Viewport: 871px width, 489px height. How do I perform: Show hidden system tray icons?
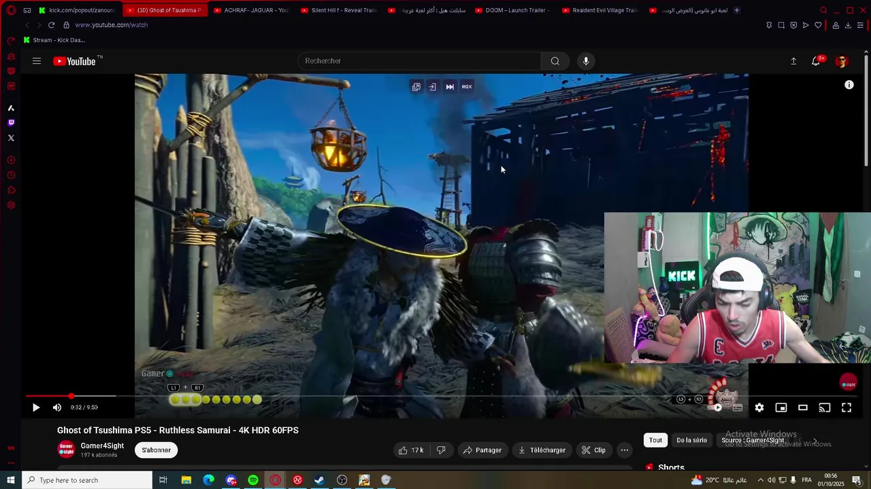760,480
